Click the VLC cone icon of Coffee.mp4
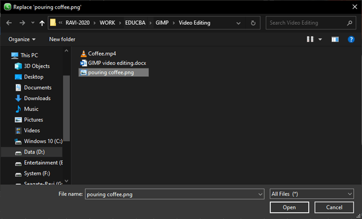Viewport: 362px width, 219px height. [83, 54]
